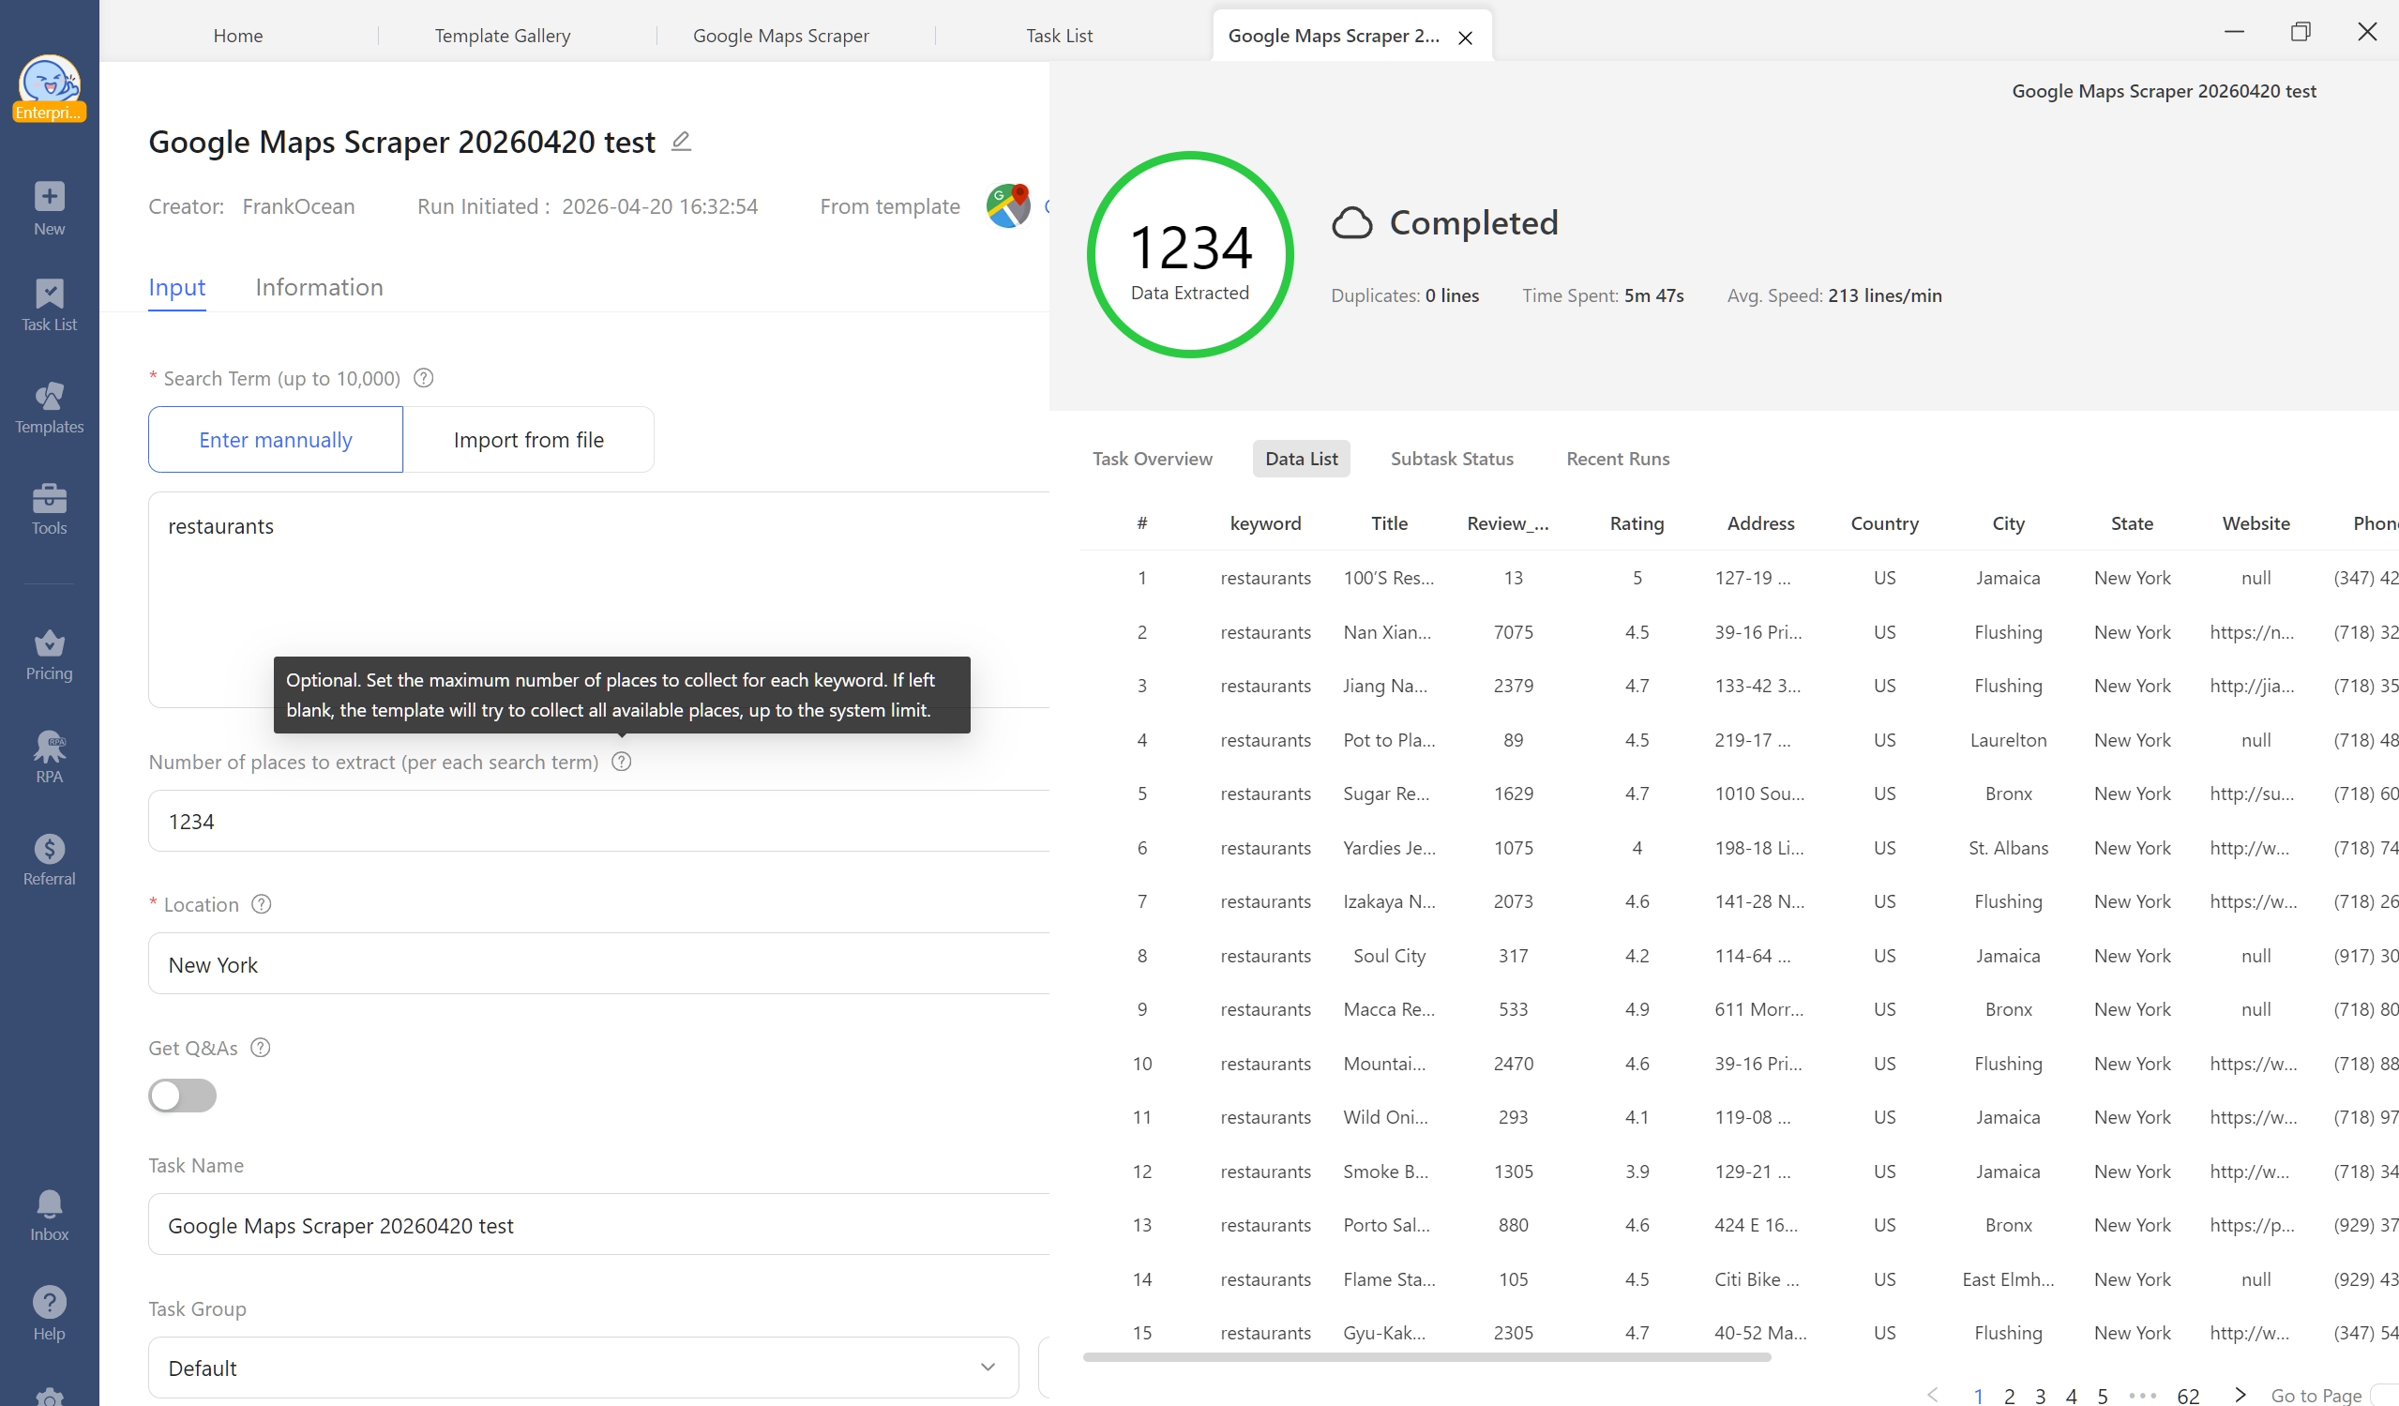The image size is (2399, 1406).
Task: Go to page 3 of results
Action: coord(2040,1396)
